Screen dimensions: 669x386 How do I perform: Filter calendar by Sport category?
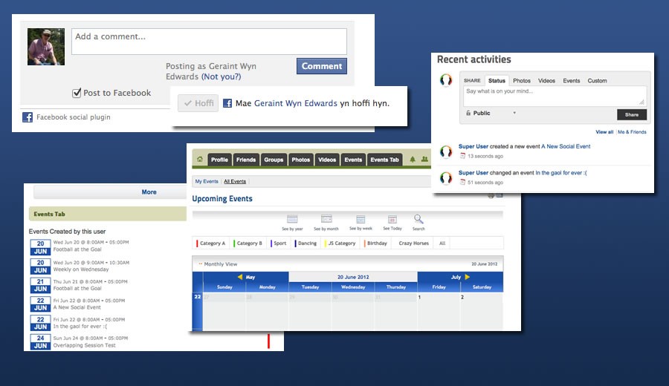[x=279, y=243]
